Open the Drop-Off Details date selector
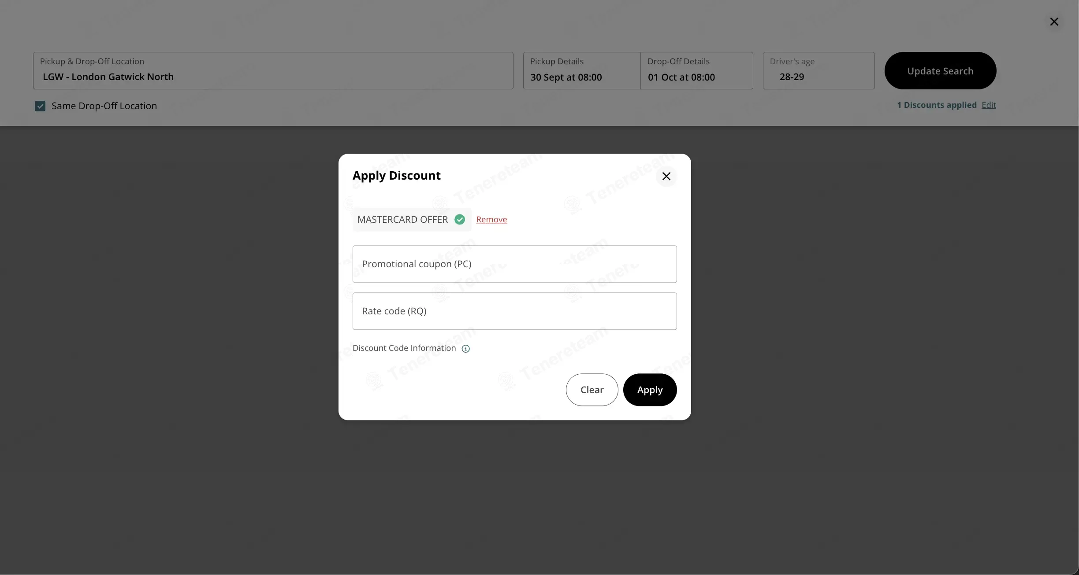 (696, 71)
